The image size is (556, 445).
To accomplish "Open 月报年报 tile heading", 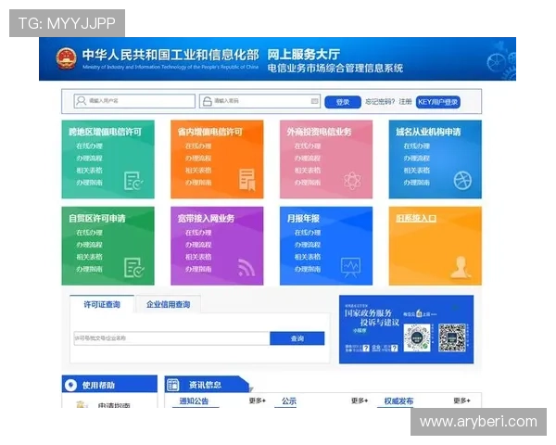I will click(303, 219).
